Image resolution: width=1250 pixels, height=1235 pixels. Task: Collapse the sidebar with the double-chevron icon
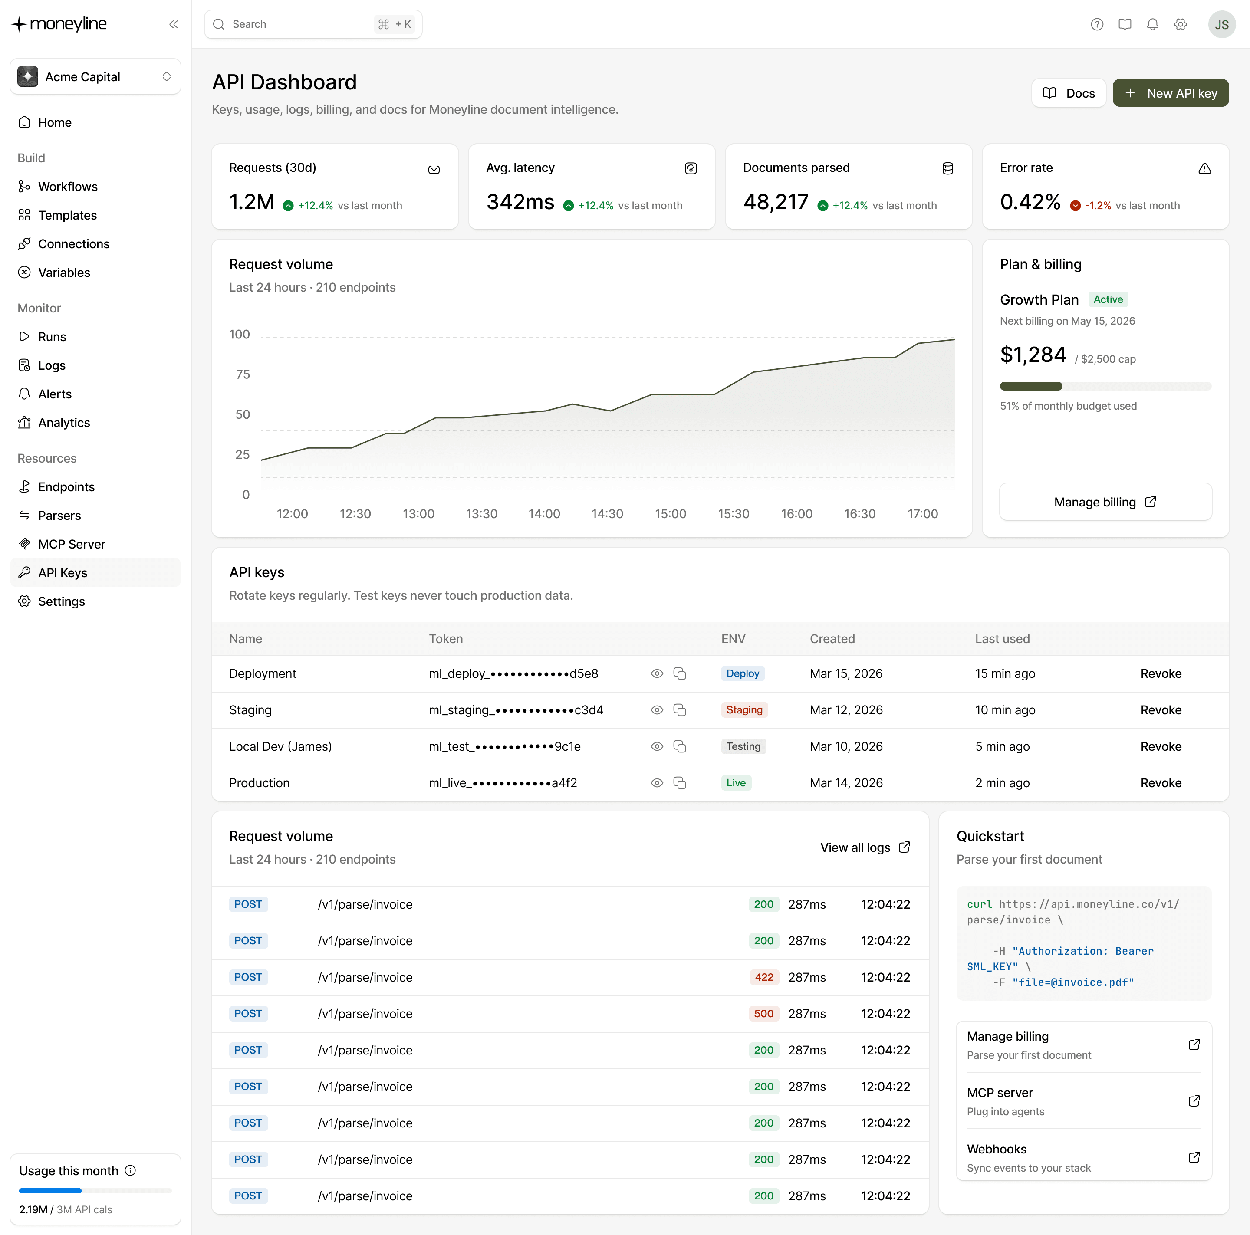(x=174, y=24)
